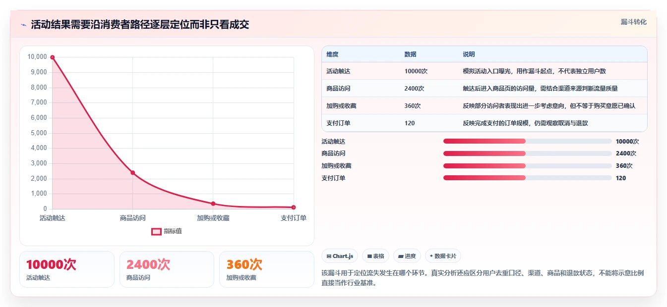Open the 10000次 活动触达 data card

coord(67,269)
